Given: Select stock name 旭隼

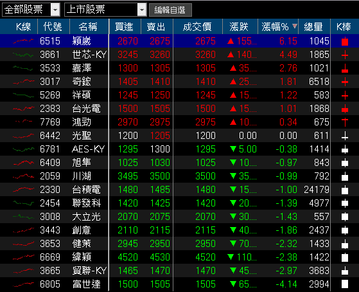Looking at the screenshot, I should (x=82, y=163).
